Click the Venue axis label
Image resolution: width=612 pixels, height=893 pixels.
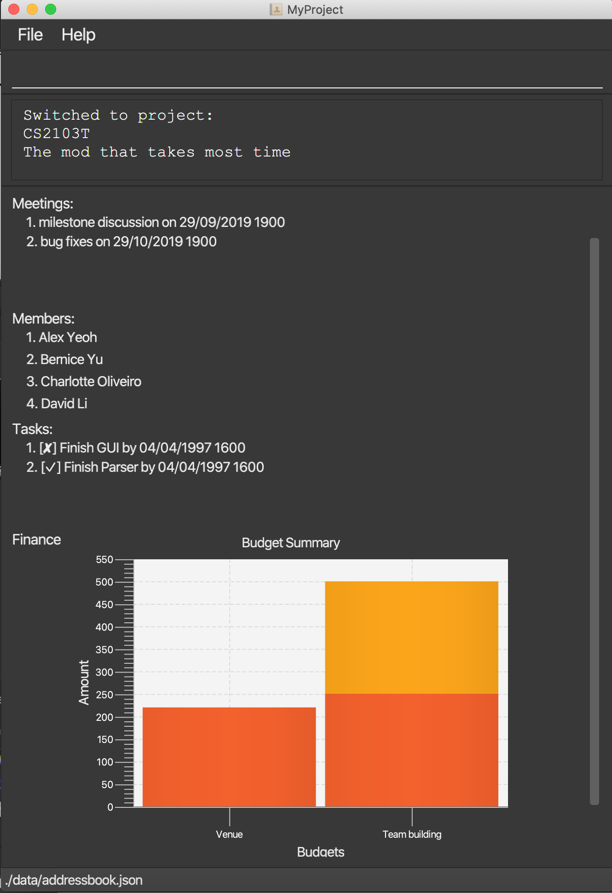coord(229,834)
